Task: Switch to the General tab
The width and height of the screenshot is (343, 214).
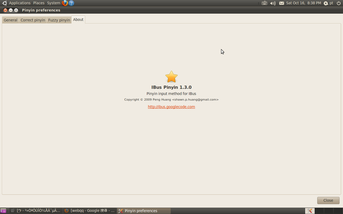Action: tap(10, 20)
